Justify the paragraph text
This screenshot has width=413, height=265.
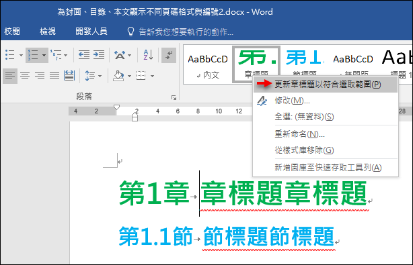pyautogui.click(x=54, y=76)
